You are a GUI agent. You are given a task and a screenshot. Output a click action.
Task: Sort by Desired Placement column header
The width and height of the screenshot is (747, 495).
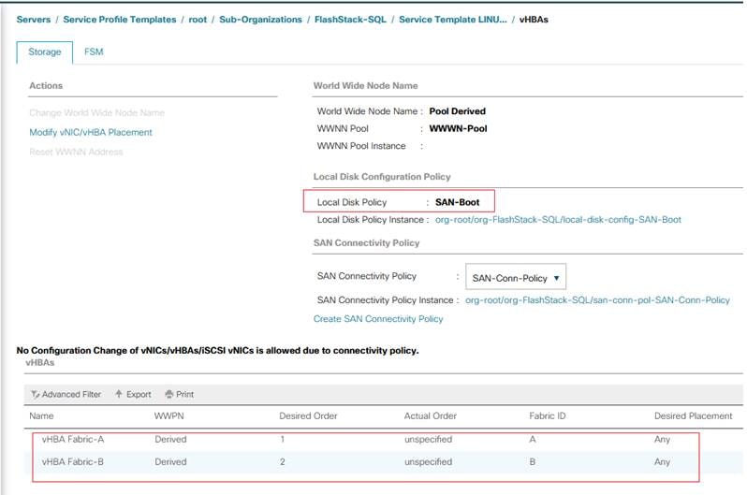click(x=693, y=415)
